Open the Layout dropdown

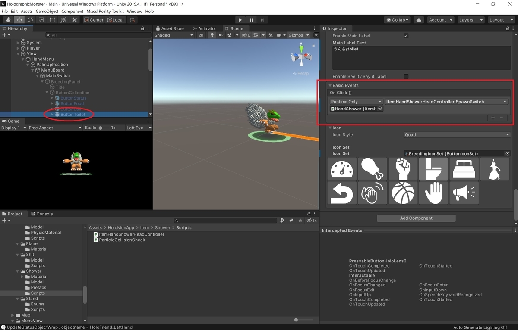point(500,20)
